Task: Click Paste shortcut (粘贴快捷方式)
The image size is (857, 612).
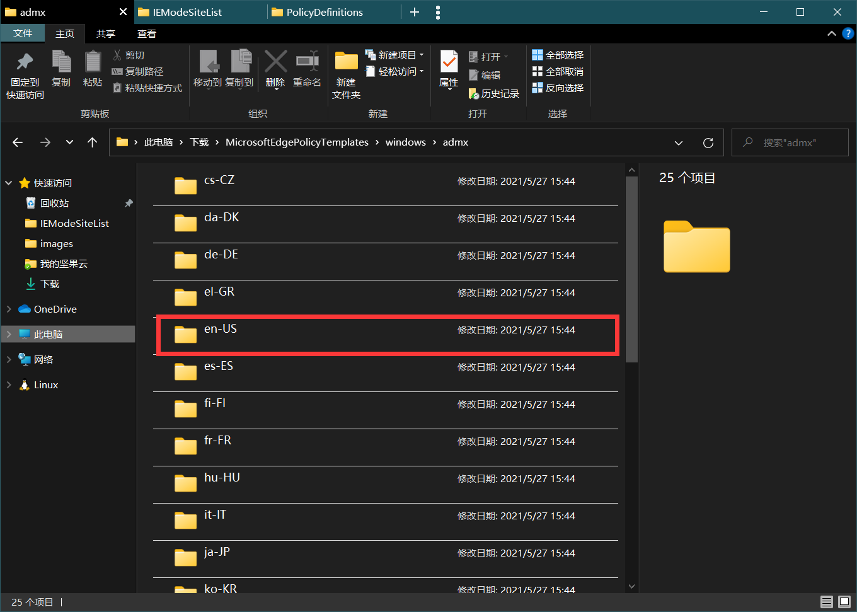Action: click(x=147, y=88)
